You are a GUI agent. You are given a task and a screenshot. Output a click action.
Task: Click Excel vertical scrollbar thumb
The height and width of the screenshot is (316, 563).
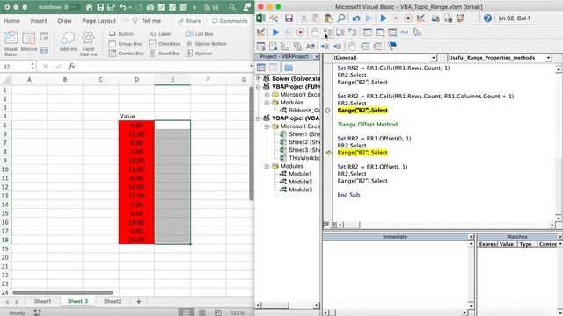[251, 143]
